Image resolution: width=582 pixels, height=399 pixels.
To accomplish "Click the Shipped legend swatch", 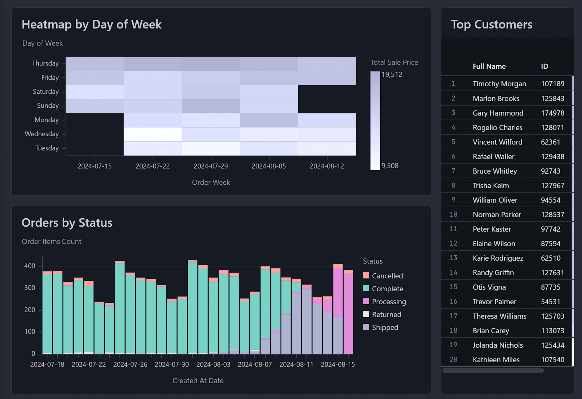I will pos(366,327).
